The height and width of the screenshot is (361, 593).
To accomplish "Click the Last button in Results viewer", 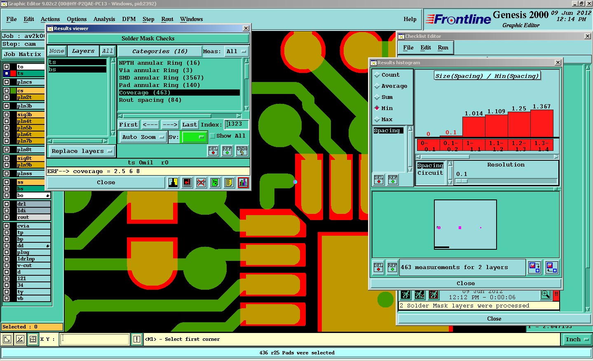I will 190,124.
